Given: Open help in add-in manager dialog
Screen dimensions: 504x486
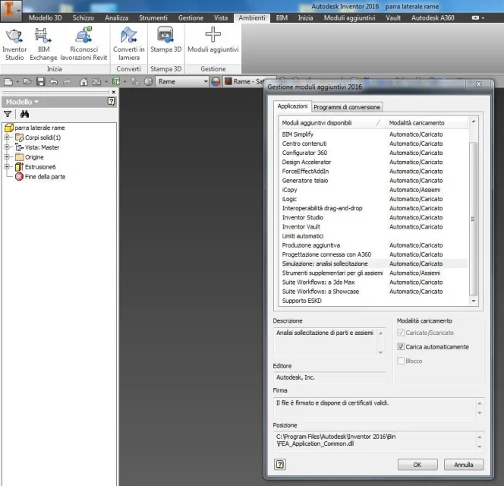Looking at the screenshot, I should pyautogui.click(x=280, y=464).
